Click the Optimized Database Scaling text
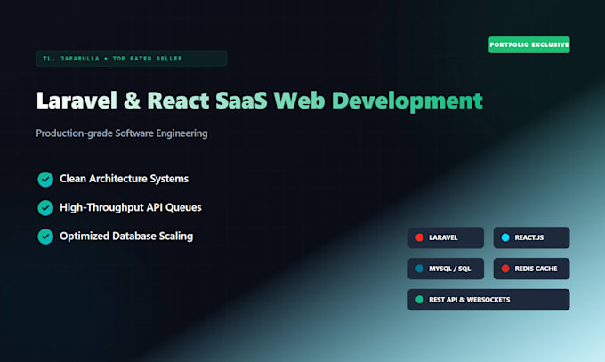 click(126, 237)
